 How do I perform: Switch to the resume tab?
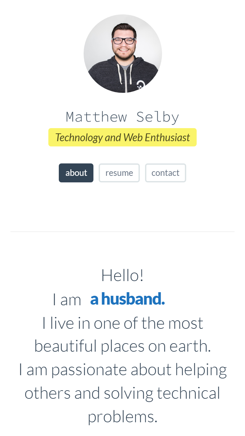point(119,173)
